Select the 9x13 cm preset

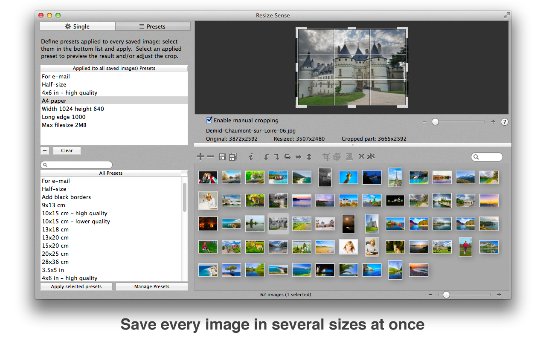111,205
